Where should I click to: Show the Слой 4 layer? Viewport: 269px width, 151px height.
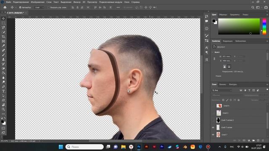pyautogui.click(x=213, y=106)
